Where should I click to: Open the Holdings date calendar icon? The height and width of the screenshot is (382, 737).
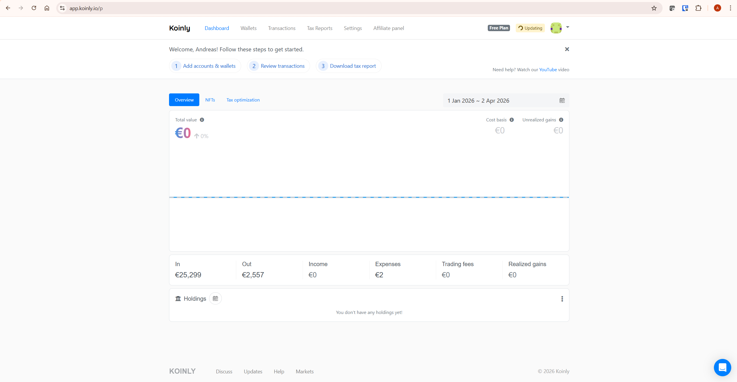[215, 298]
